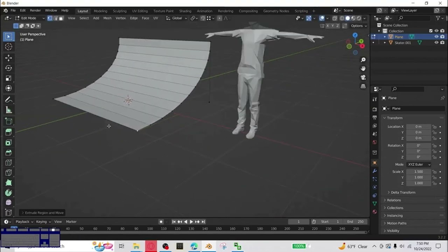Image resolution: width=448 pixels, height=252 pixels.
Task: Choose the Add Cube tool
Action: (9, 121)
